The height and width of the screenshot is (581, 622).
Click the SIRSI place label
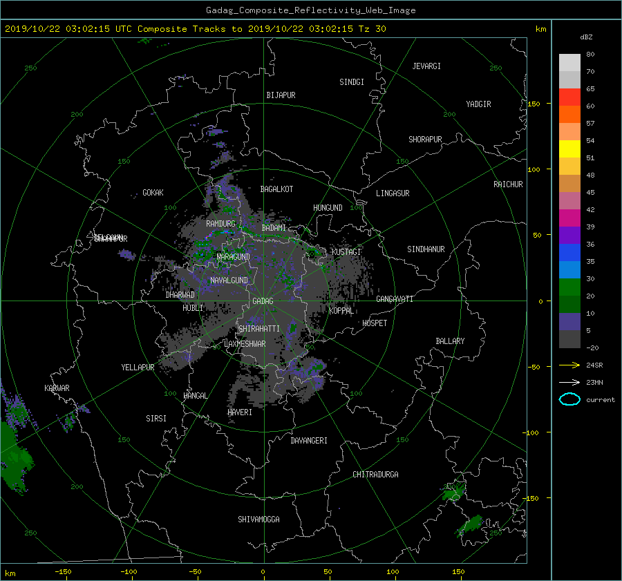click(x=156, y=419)
